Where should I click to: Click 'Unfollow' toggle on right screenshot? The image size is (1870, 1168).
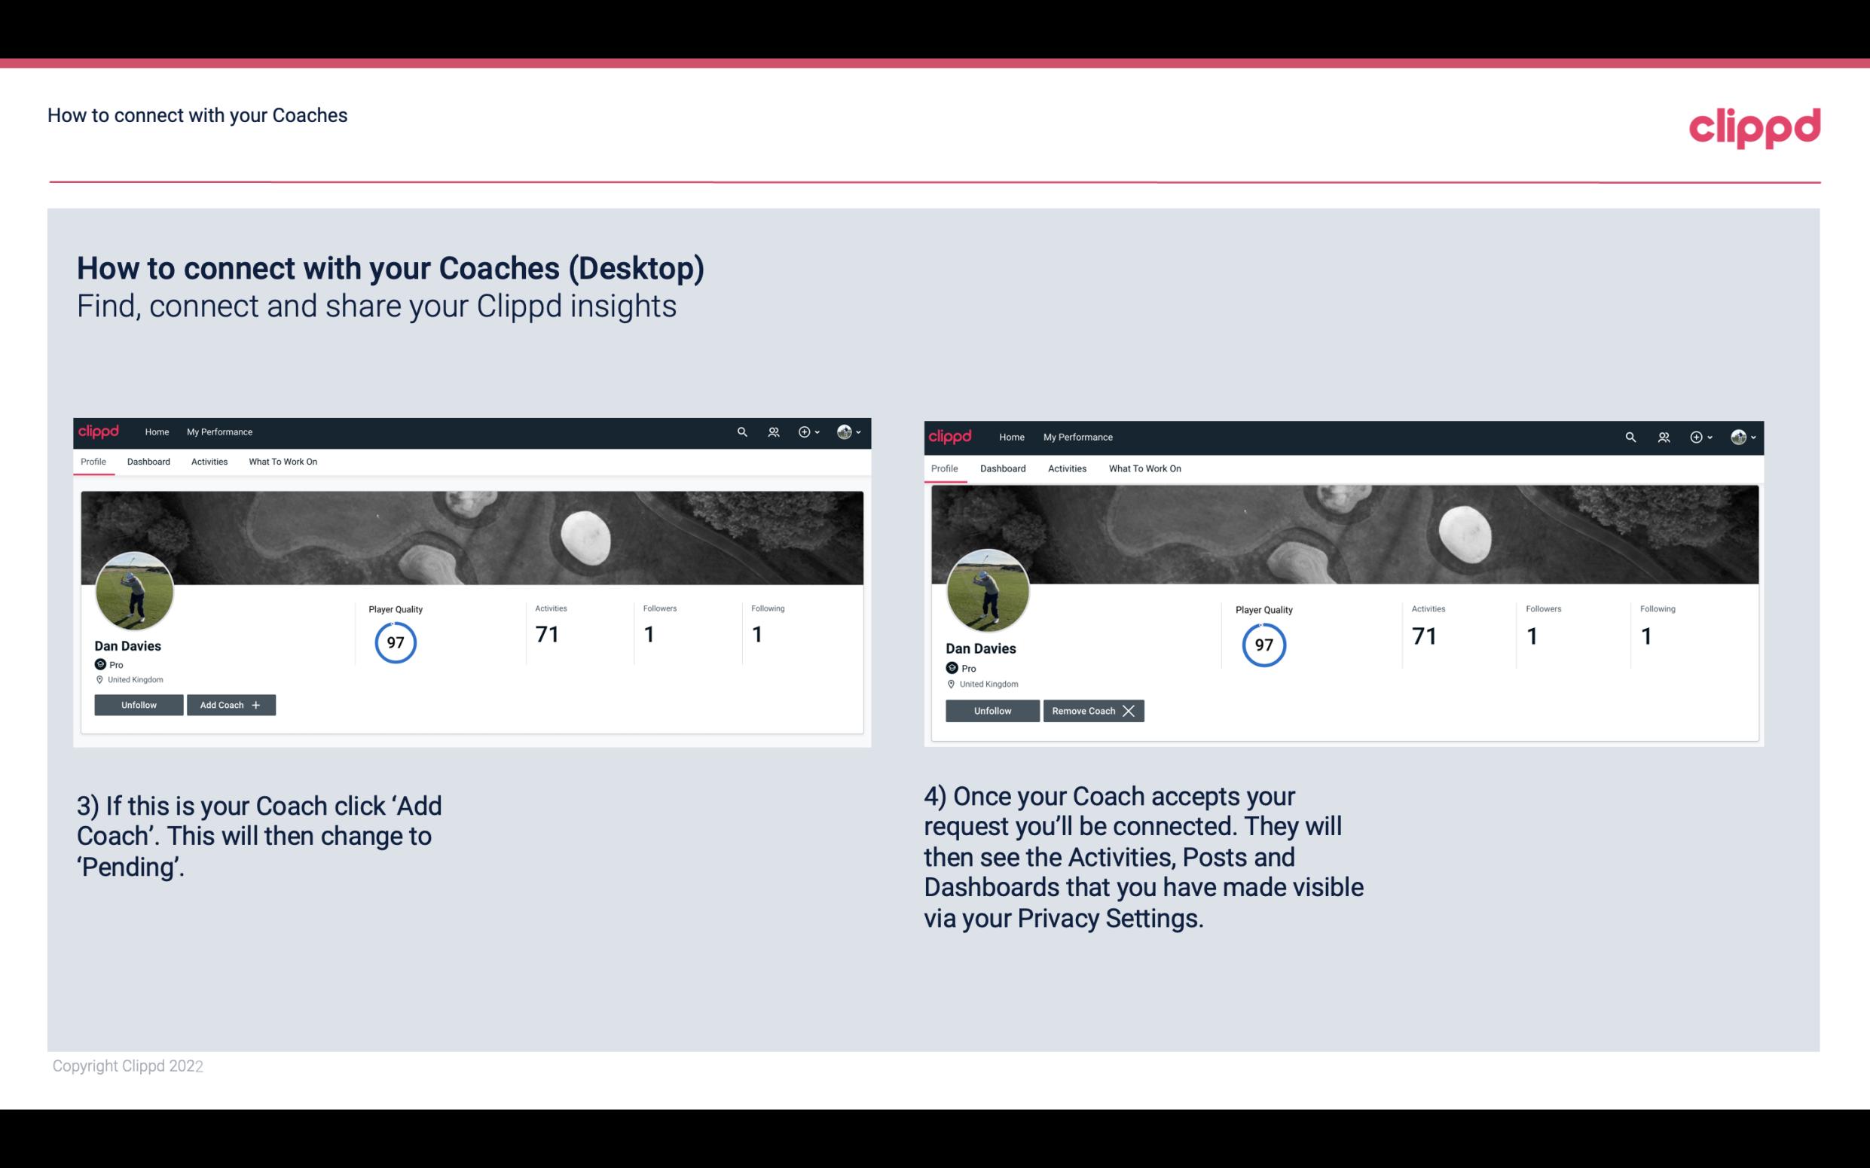tap(991, 710)
